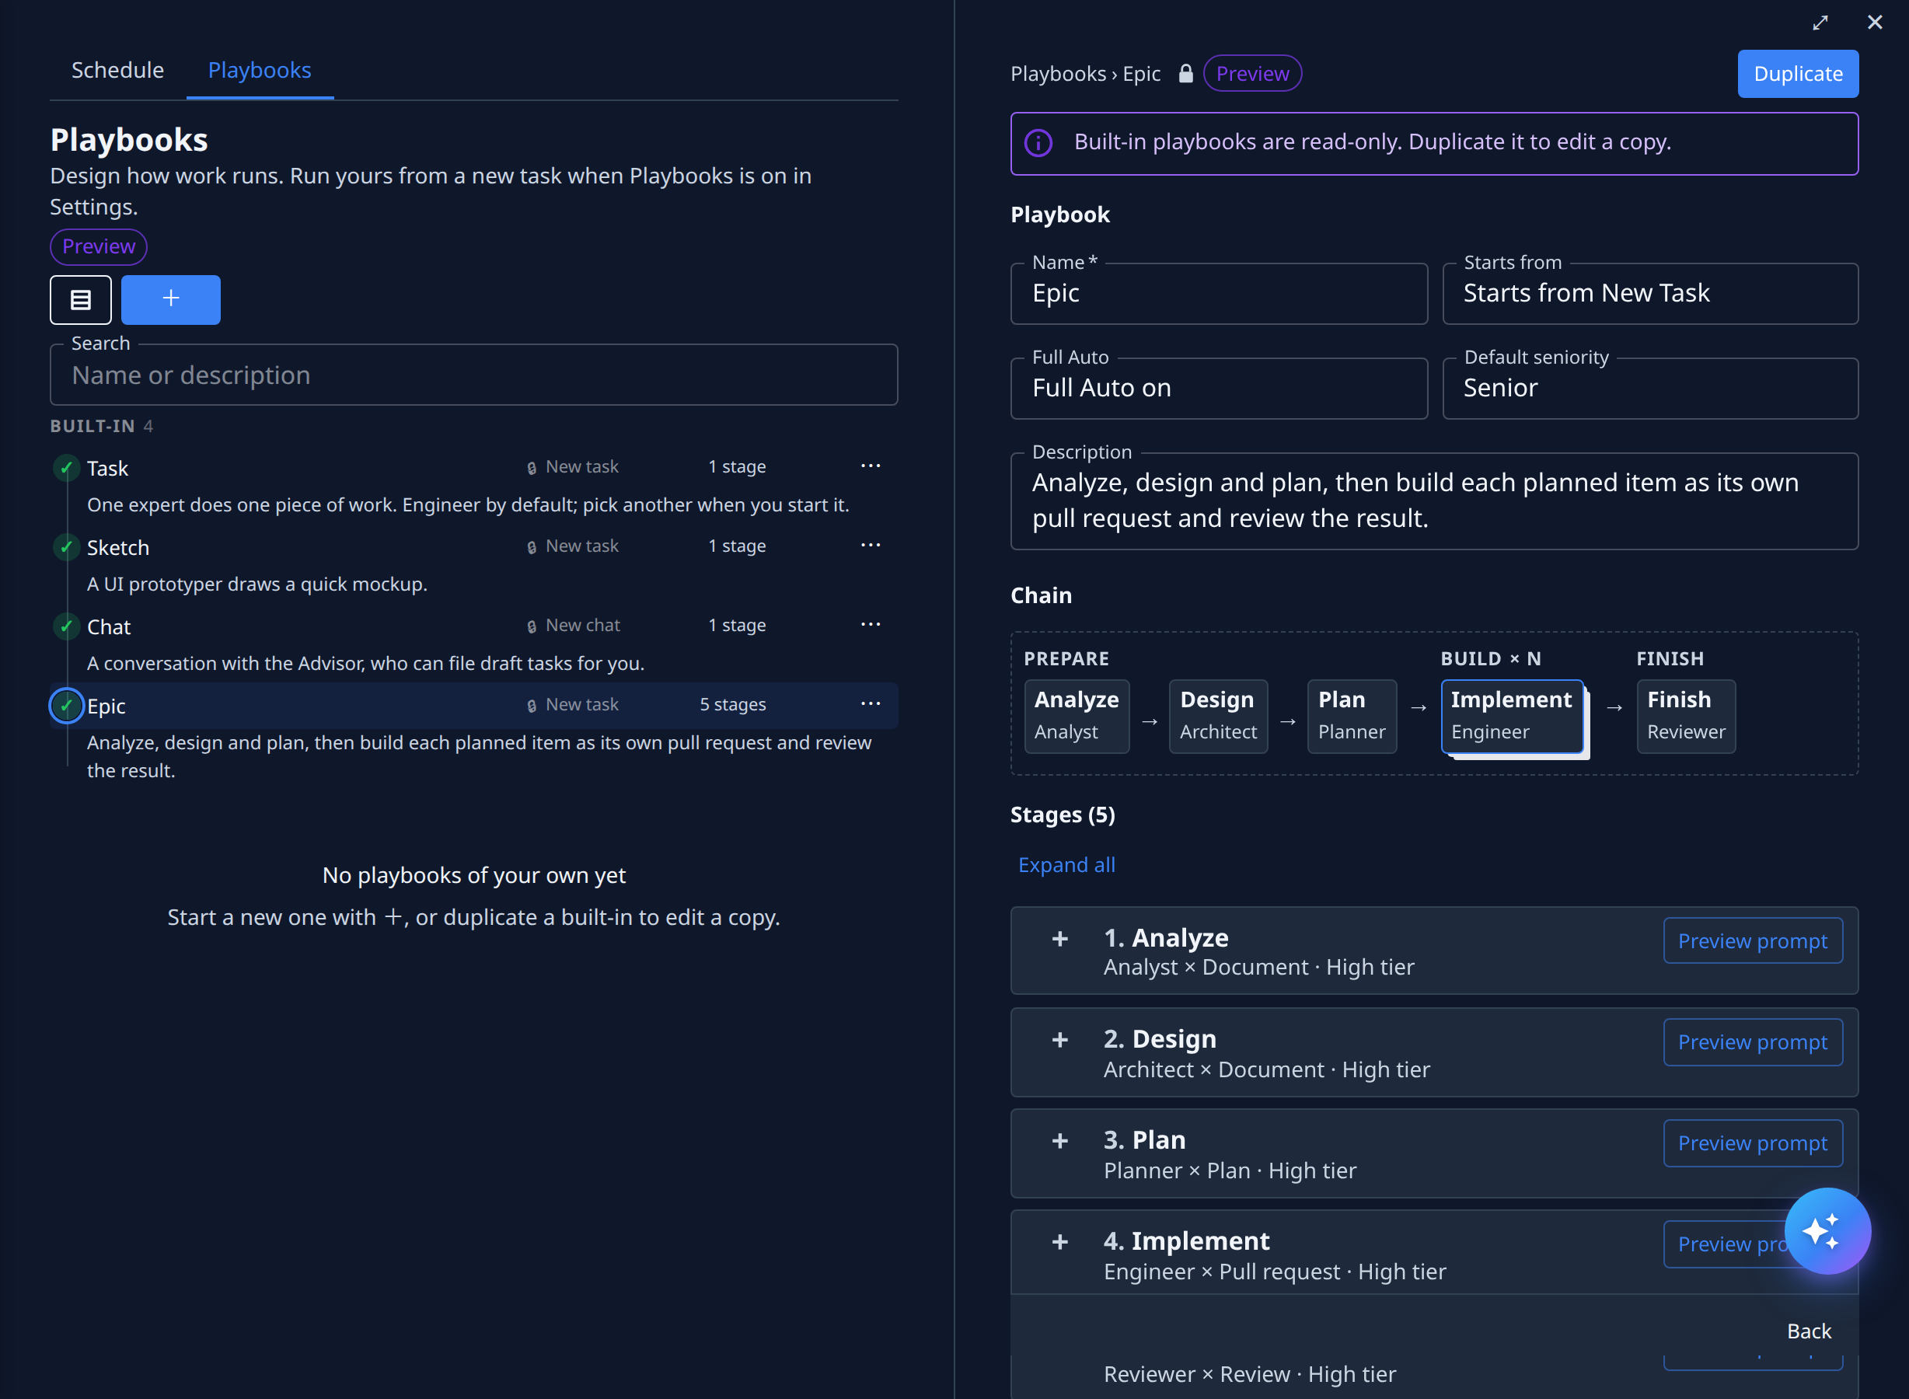The image size is (1909, 1399).
Task: Click the link icon beside Task's New task
Action: [532, 467]
